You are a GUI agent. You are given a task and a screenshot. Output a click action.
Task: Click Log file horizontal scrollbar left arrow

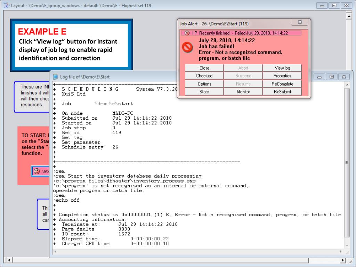(x=55, y=252)
